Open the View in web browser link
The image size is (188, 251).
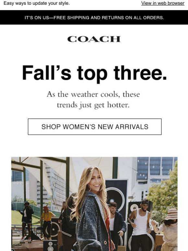click(163, 3)
